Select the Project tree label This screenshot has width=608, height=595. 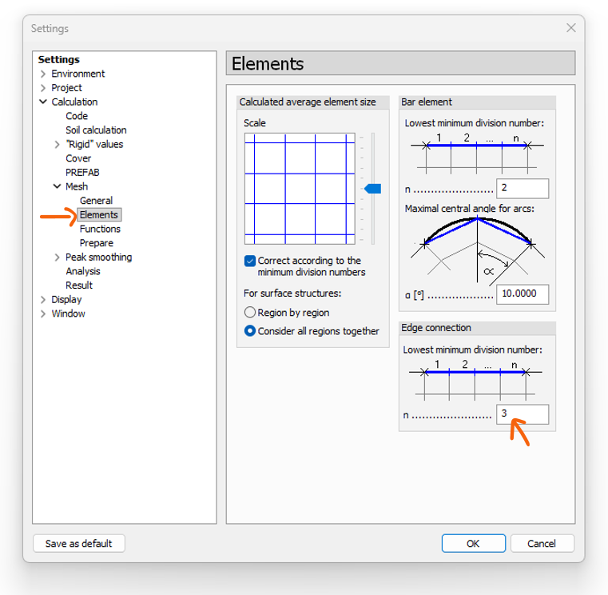(66, 88)
